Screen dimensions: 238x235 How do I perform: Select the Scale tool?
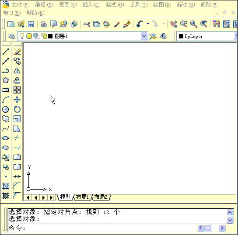click(17, 119)
